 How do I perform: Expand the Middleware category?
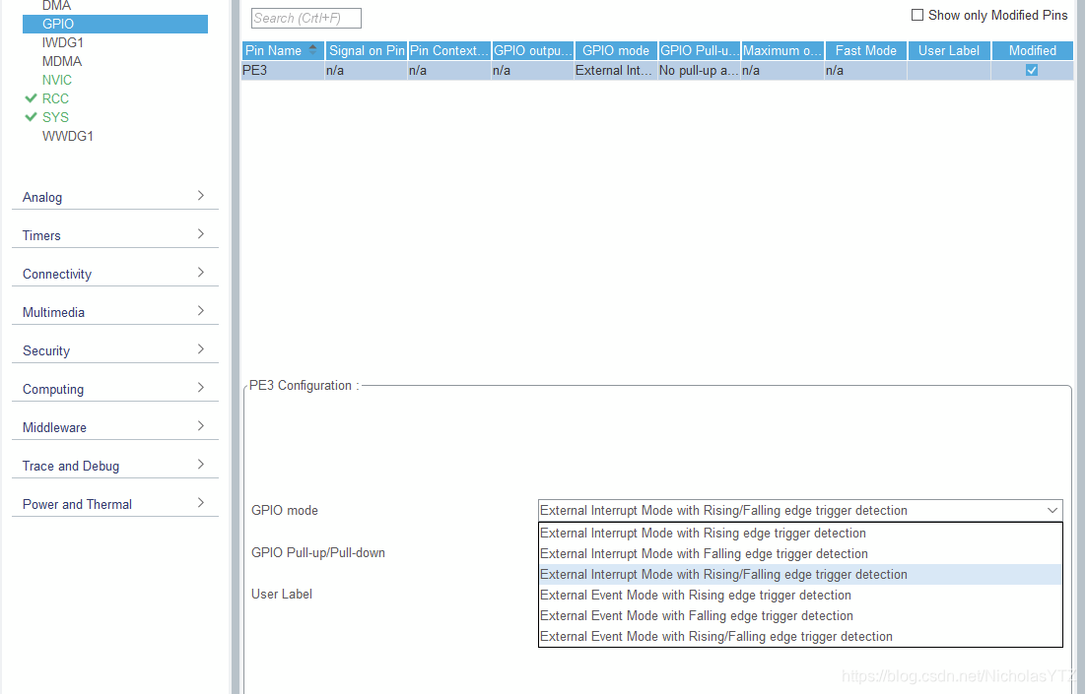[x=115, y=427]
